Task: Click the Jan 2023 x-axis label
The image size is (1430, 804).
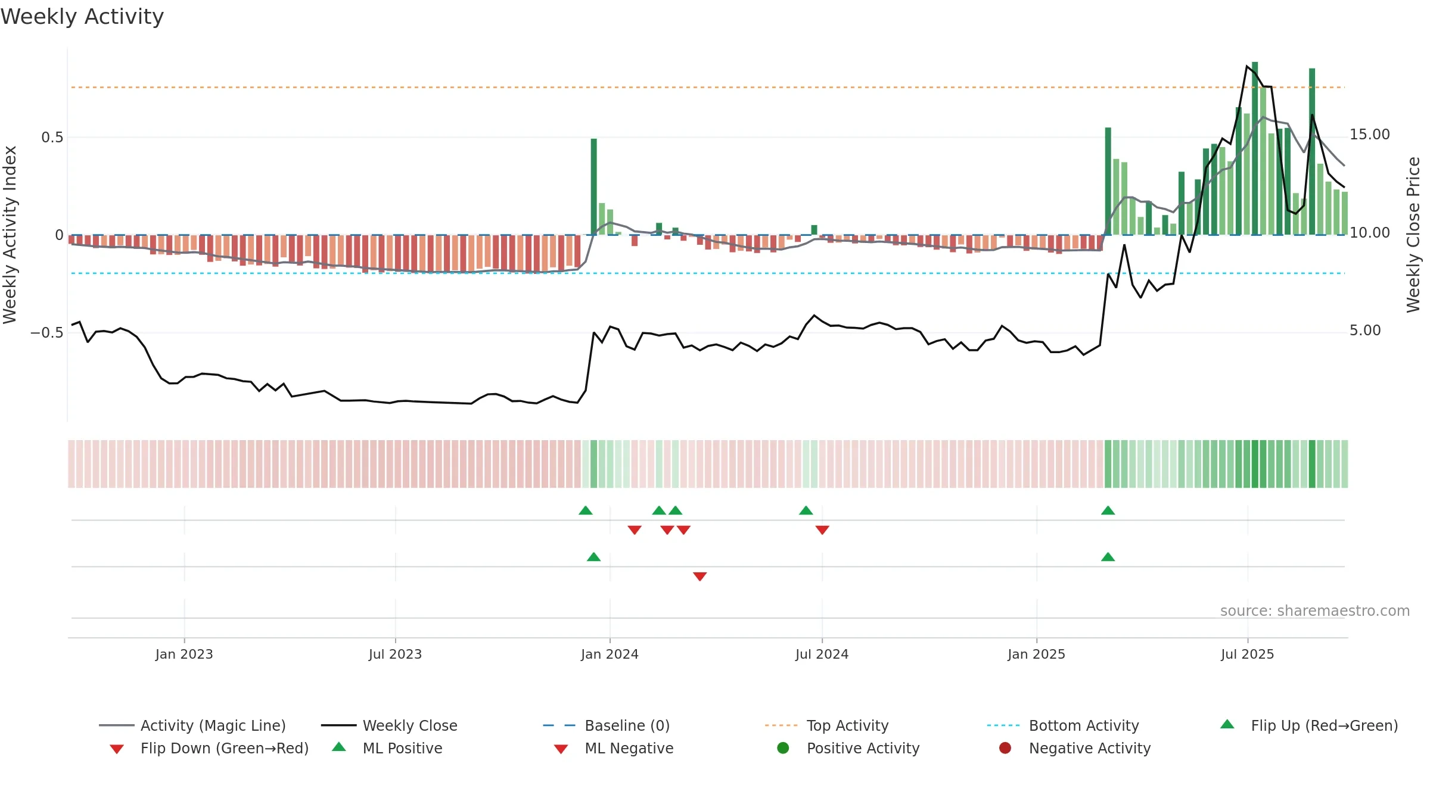Action: tap(184, 654)
